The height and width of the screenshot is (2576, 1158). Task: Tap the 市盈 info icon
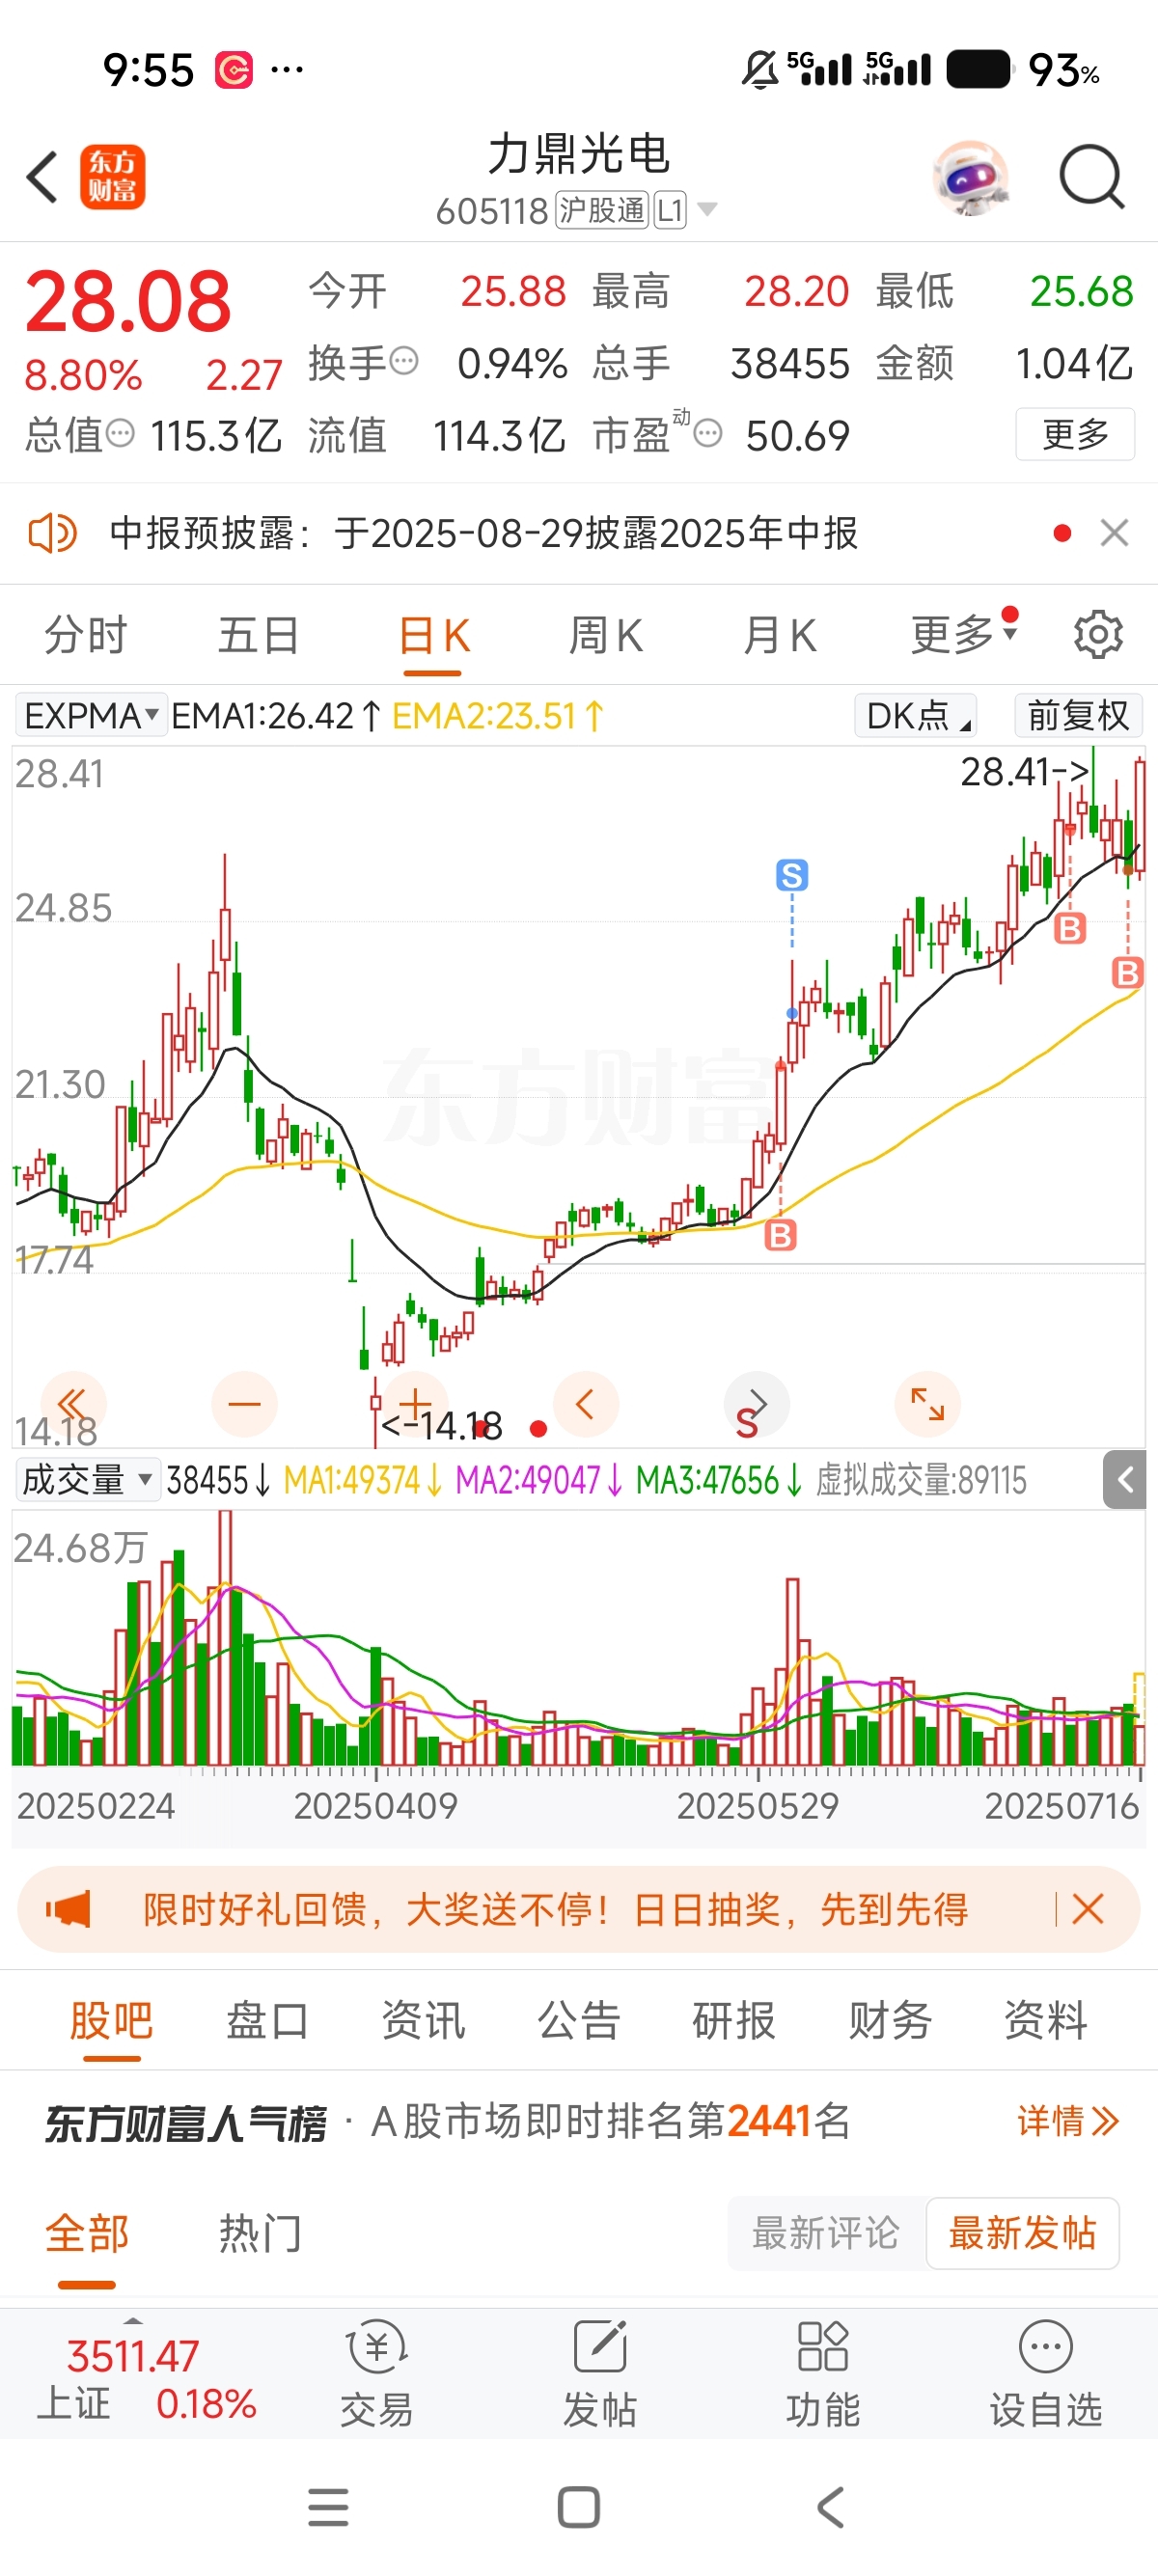point(707,434)
